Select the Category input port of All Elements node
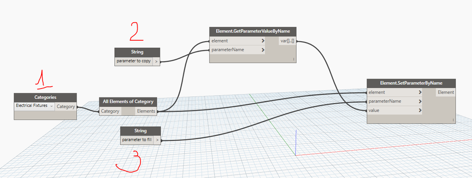 (110, 111)
